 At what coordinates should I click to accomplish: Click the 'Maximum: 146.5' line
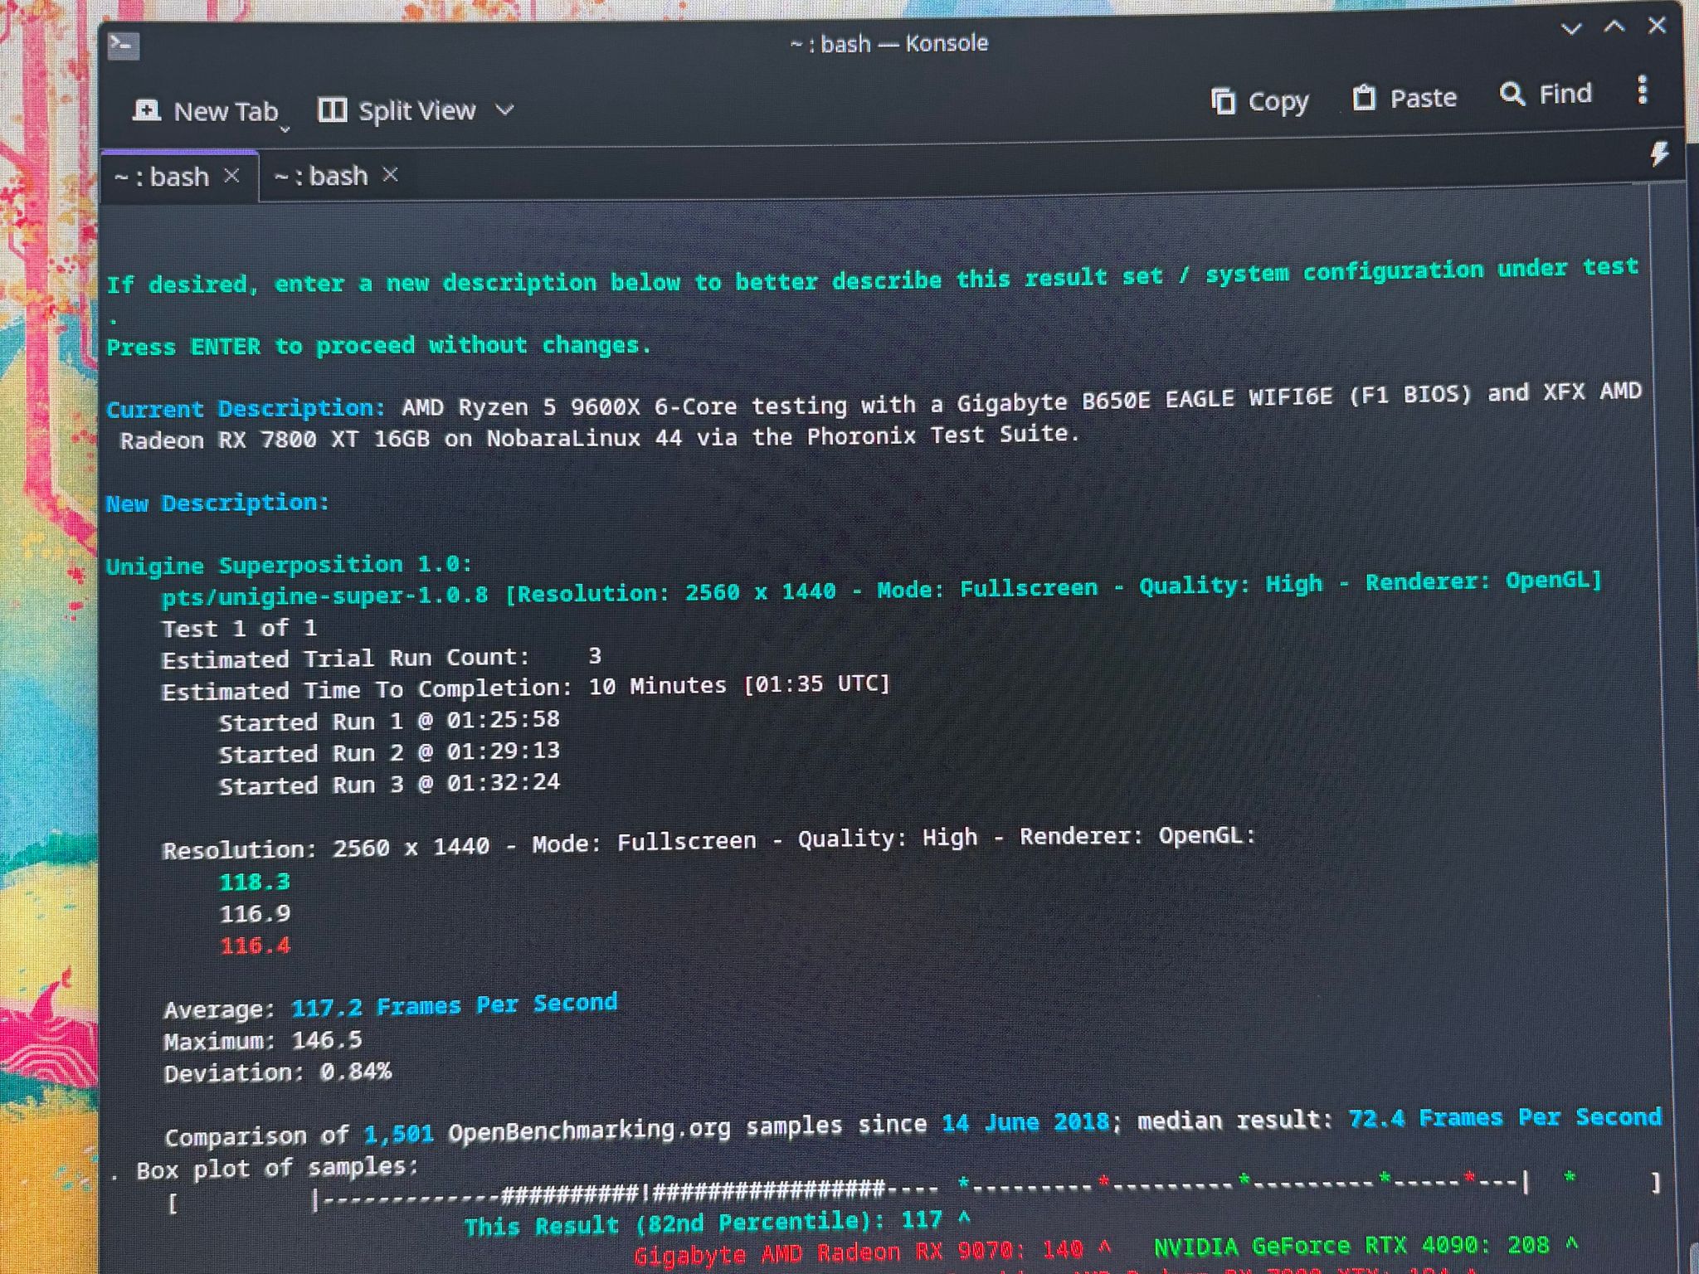[x=263, y=1041]
